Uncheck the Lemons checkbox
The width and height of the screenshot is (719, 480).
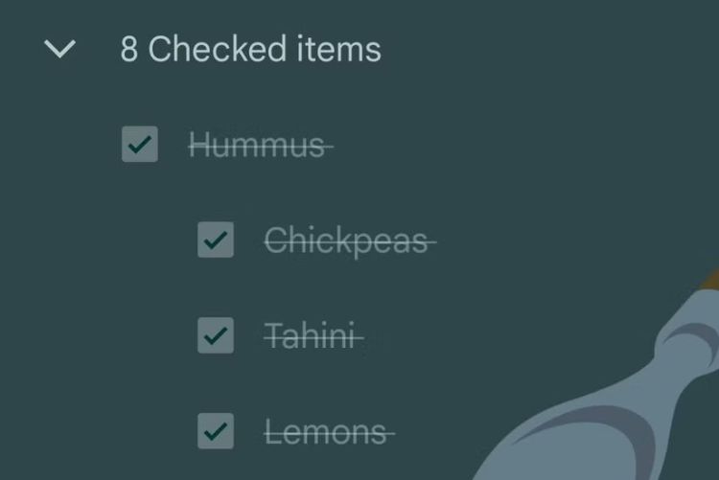[x=216, y=431]
